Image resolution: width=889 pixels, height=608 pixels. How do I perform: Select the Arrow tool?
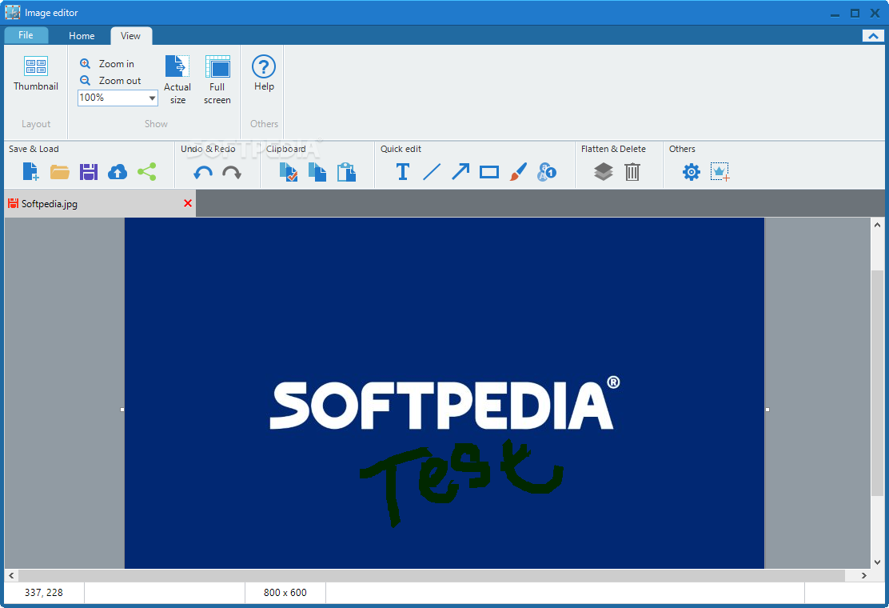tap(460, 171)
